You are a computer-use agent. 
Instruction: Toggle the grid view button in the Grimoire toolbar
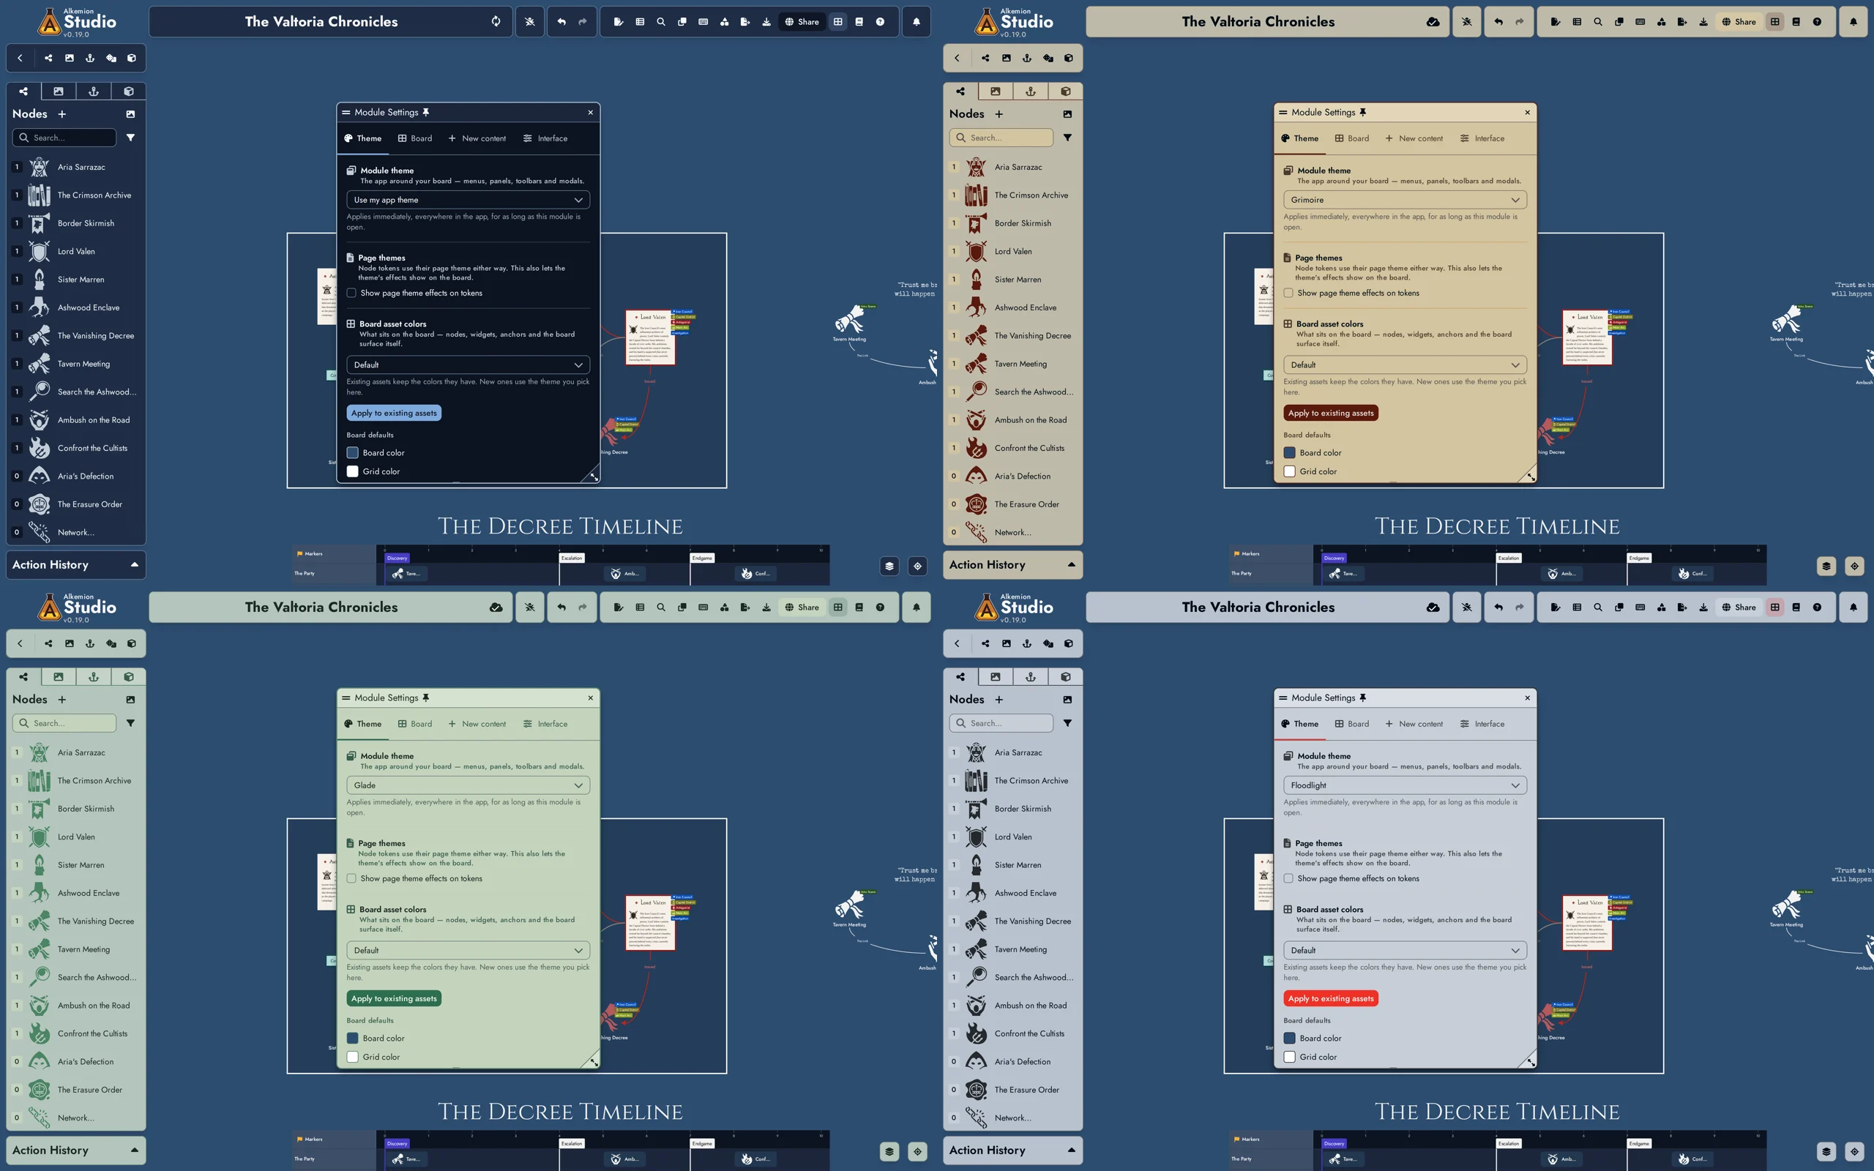(1775, 22)
